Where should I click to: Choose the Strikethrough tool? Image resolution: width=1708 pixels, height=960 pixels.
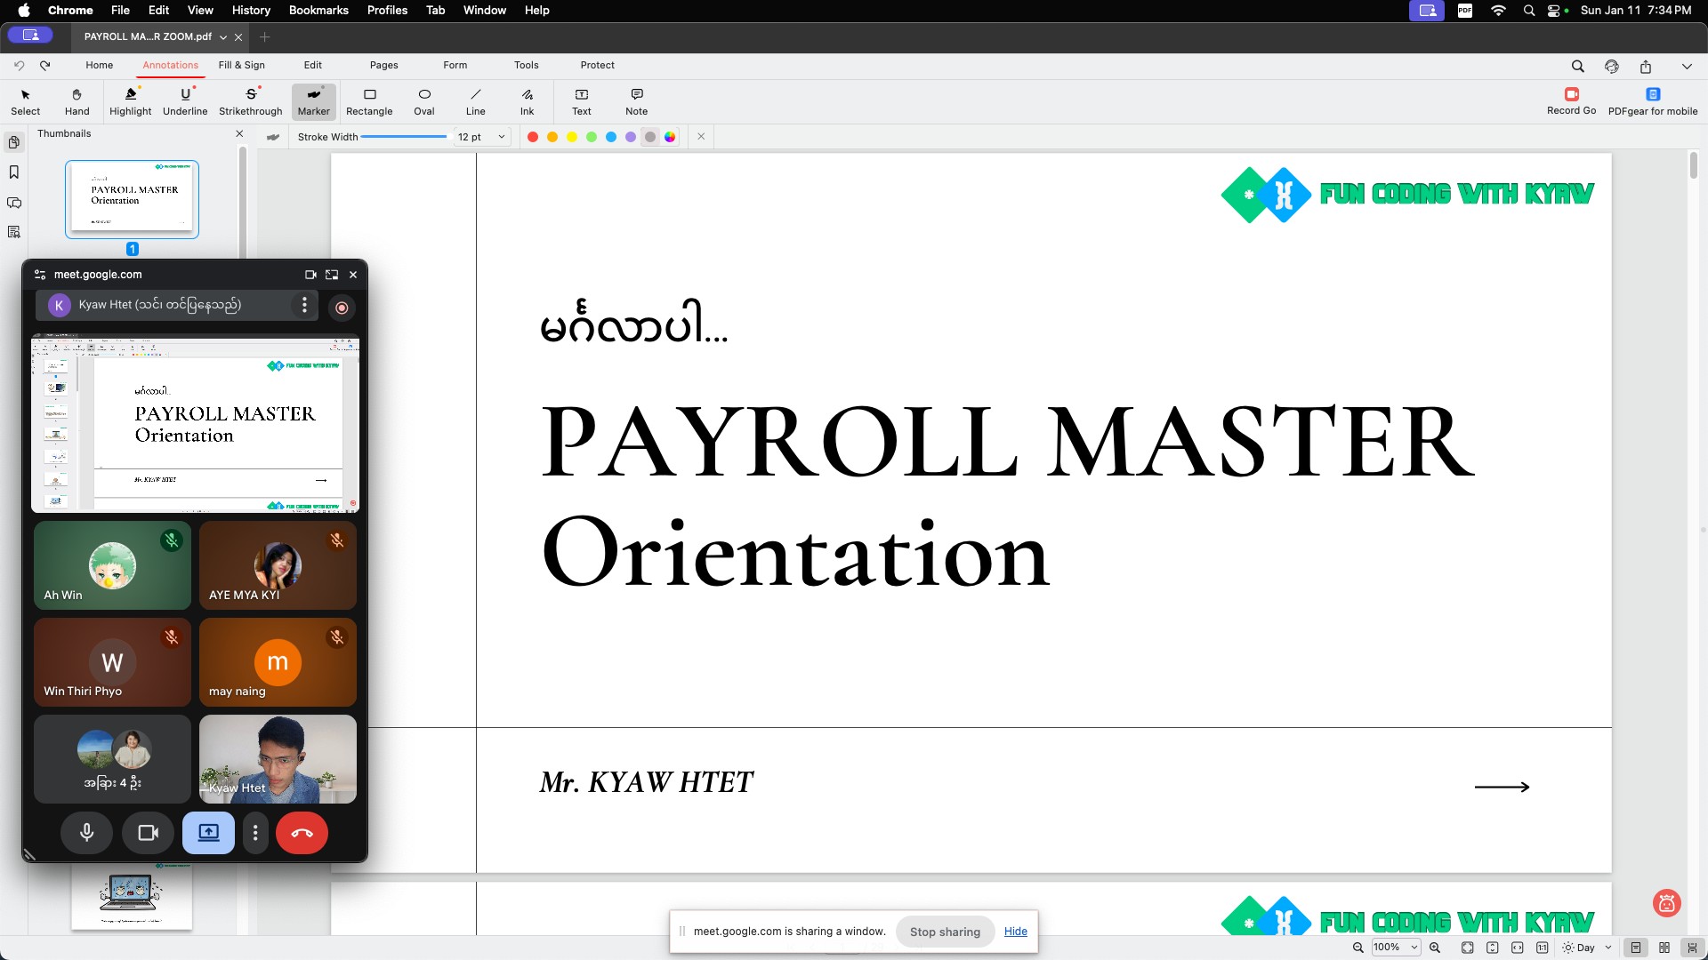click(x=250, y=101)
